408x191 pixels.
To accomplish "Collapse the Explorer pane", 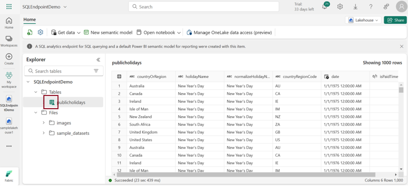I will pyautogui.click(x=98, y=60).
